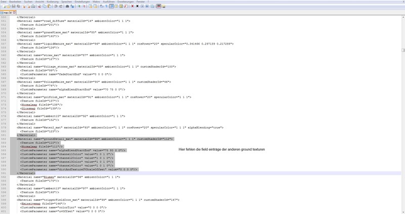Play back the recorded macro

tap(142, 6)
